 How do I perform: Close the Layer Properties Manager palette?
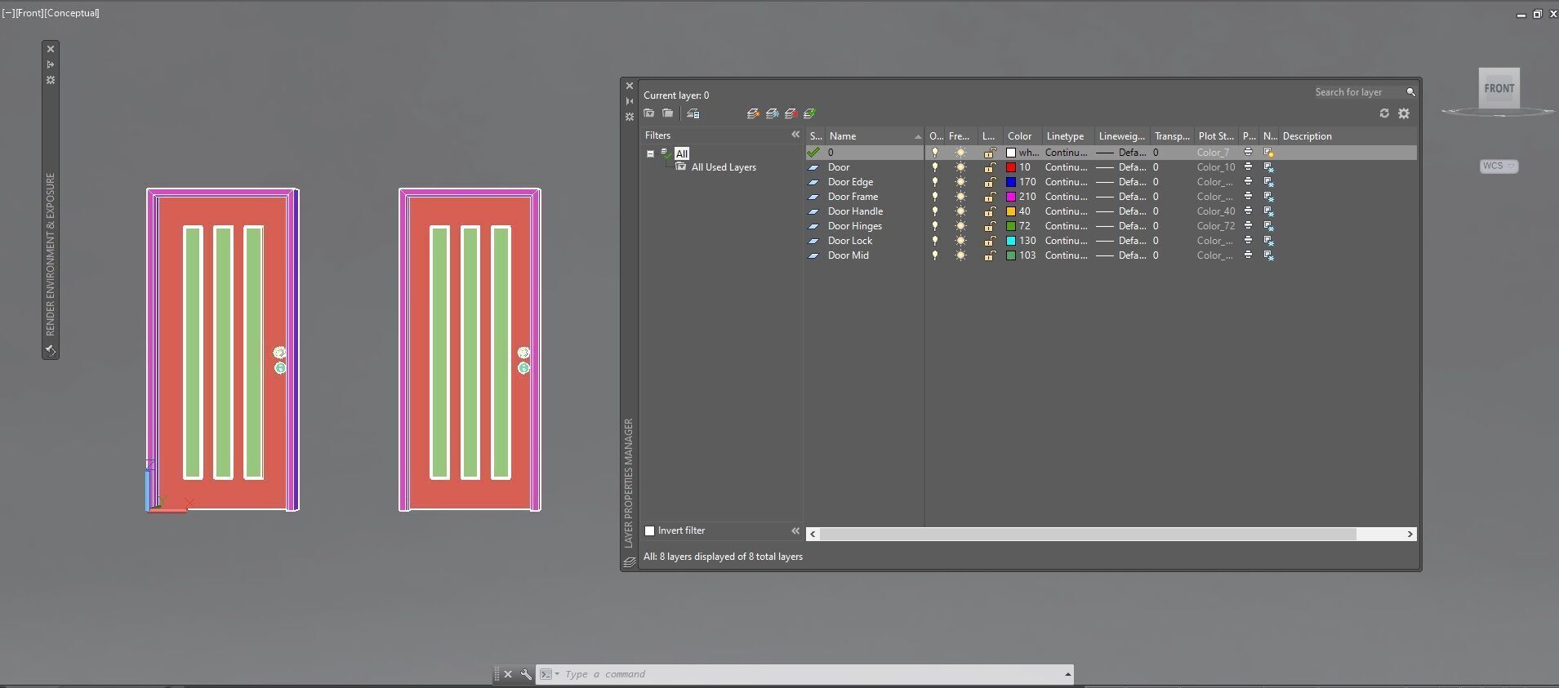click(629, 86)
